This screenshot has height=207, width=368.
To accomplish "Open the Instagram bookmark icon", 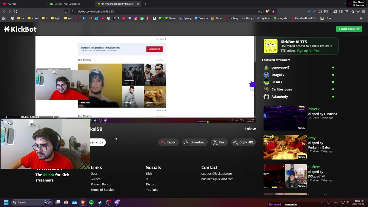I will click(x=136, y=18).
